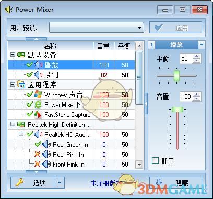This screenshot has height=199, width=213.
Task: Click the folder icon beside 应用程序
Action: pyautogui.click(x=21, y=85)
